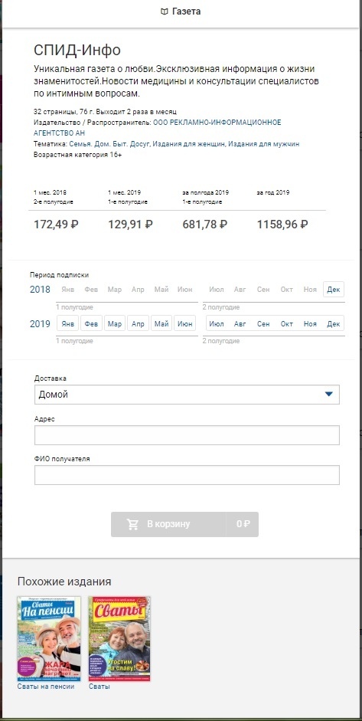
Task: Click the shopping cart icon
Action: pyautogui.click(x=132, y=524)
